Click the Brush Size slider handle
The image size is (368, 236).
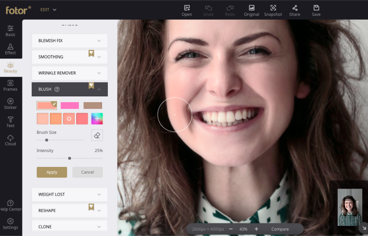click(46, 140)
